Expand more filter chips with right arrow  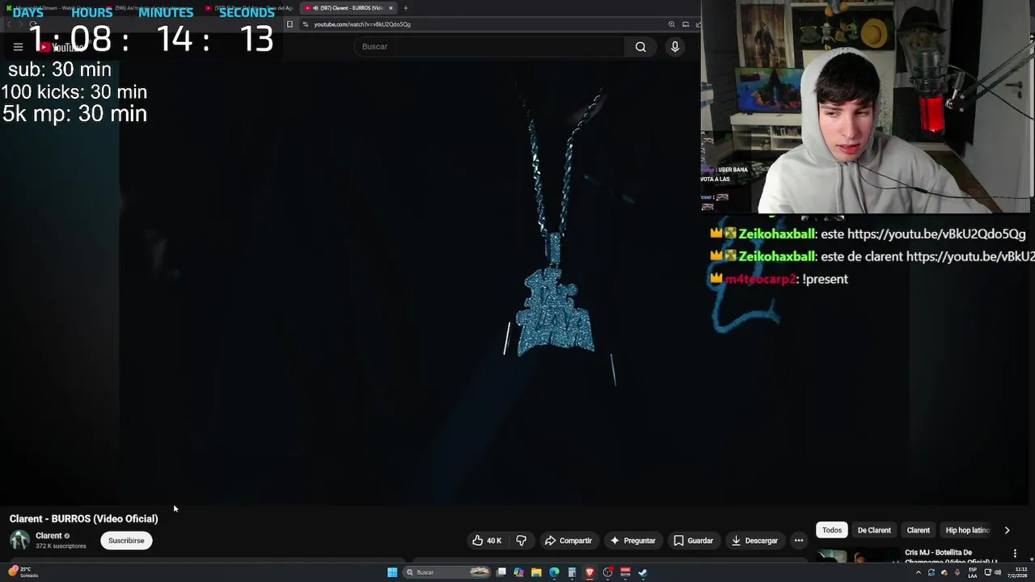pos(1007,530)
